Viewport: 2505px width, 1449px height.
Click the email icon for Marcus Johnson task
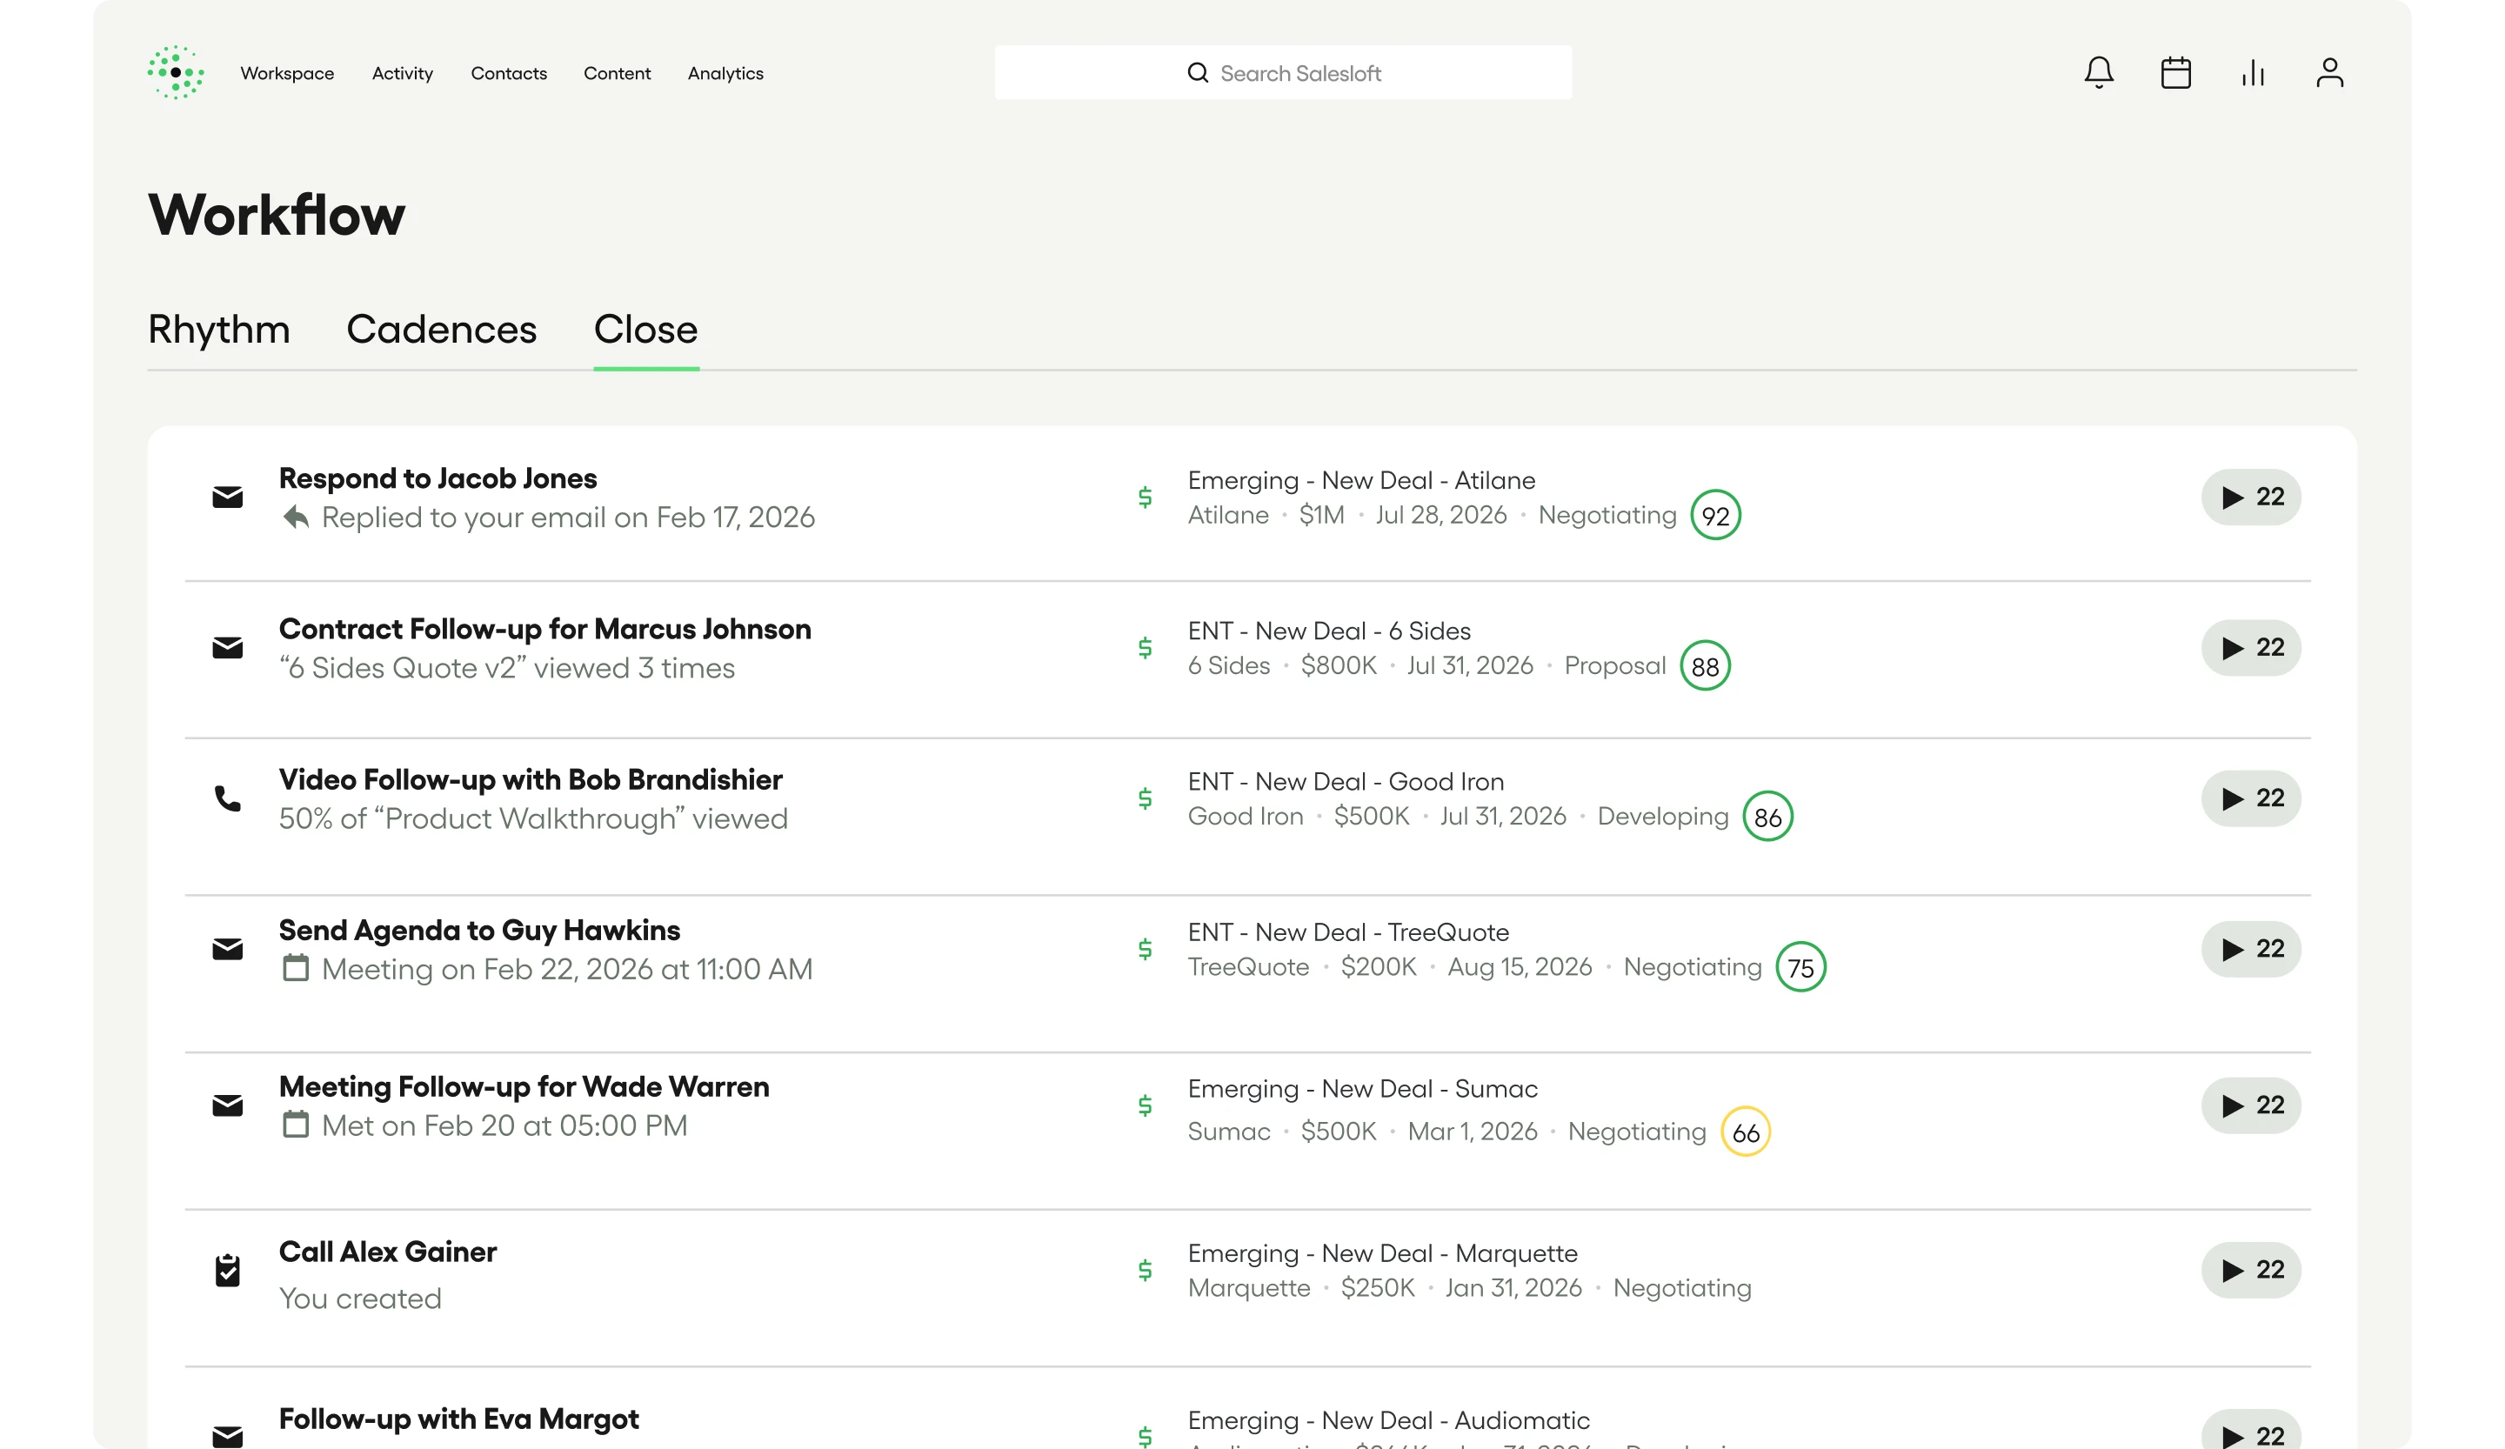228,648
